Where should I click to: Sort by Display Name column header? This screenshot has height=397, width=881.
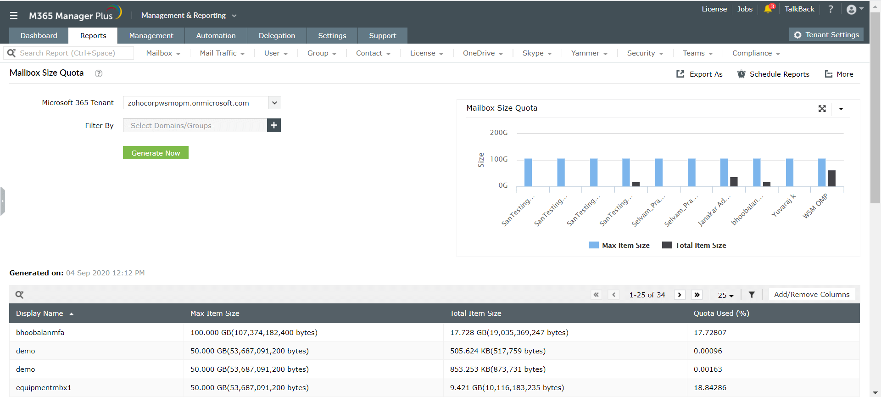coord(40,313)
